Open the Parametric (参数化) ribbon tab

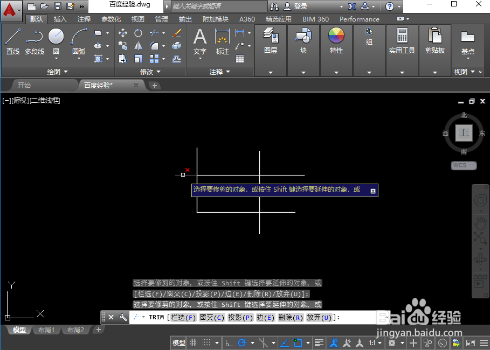(111, 19)
